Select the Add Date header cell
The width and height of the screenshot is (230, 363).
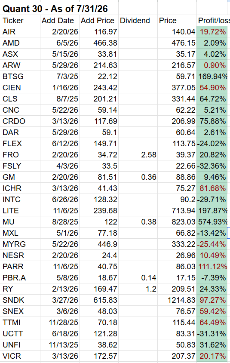(x=60, y=21)
